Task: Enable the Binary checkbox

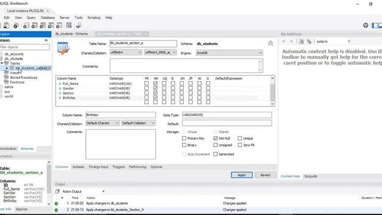Action: pyautogui.click(x=184, y=145)
